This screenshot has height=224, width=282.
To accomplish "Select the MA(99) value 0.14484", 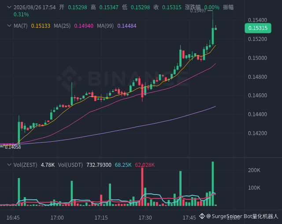I will point(127,26).
